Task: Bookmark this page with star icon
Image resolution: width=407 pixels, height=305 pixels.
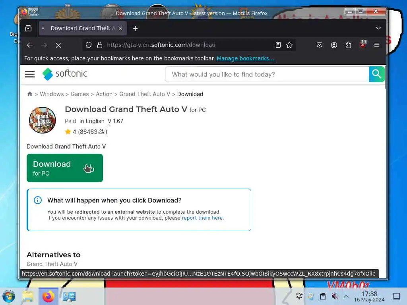Action: point(289,45)
